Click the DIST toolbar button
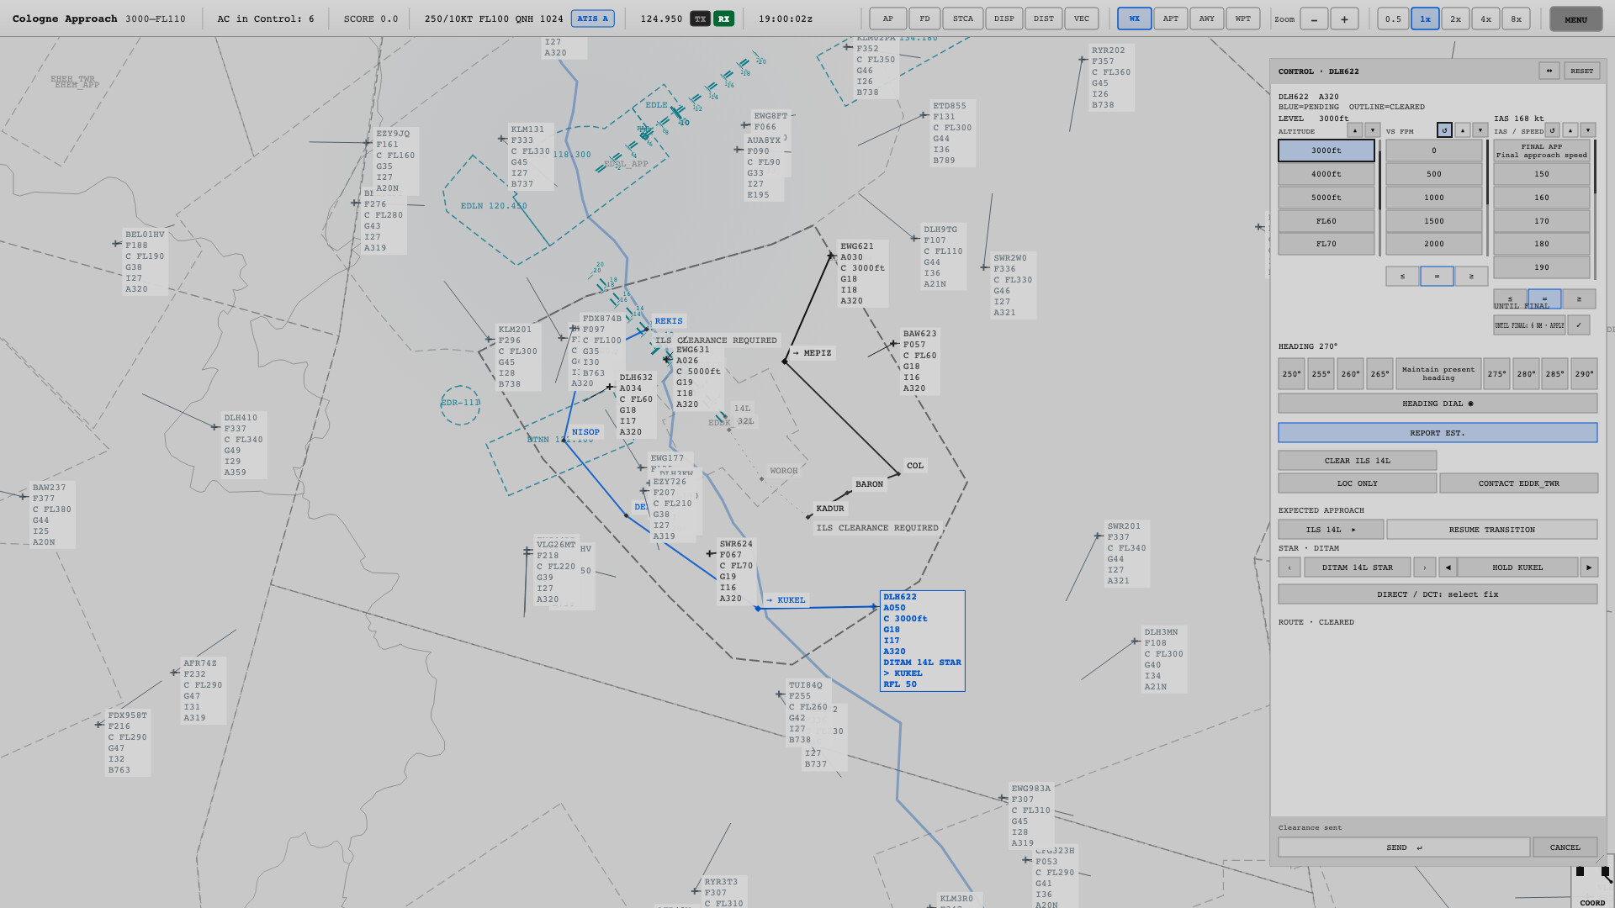1615x908 pixels. [x=1044, y=18]
